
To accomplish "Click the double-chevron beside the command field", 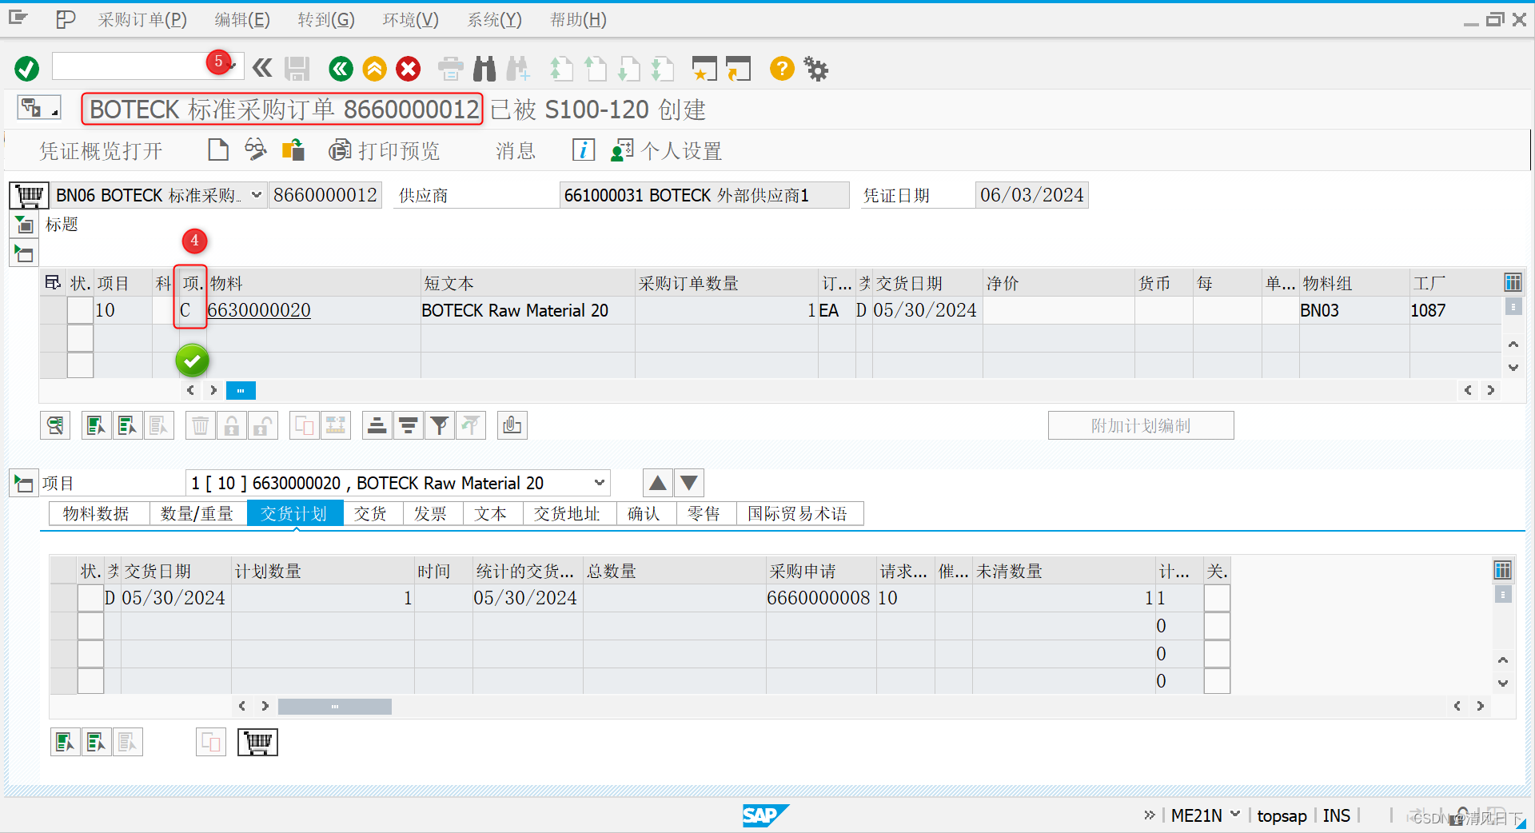I will point(262,69).
